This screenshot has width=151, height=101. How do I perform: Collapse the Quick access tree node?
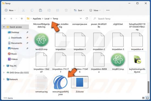pyautogui.click(x=4, y=27)
